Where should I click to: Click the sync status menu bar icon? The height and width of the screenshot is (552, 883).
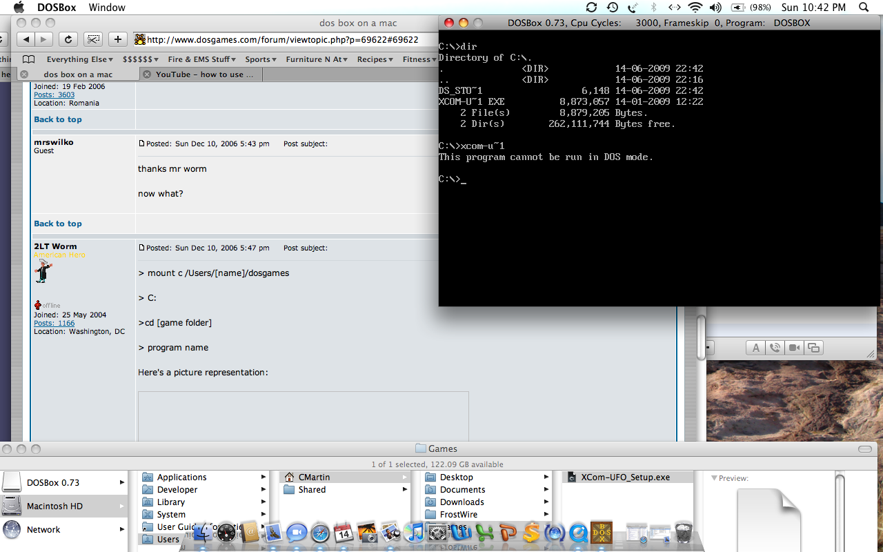(x=591, y=8)
